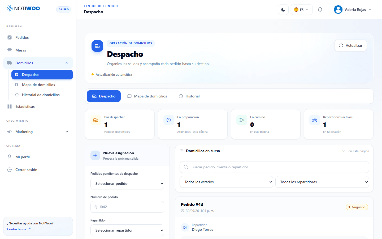
Task: Click the Actualización automática status text
Action: click(x=114, y=75)
